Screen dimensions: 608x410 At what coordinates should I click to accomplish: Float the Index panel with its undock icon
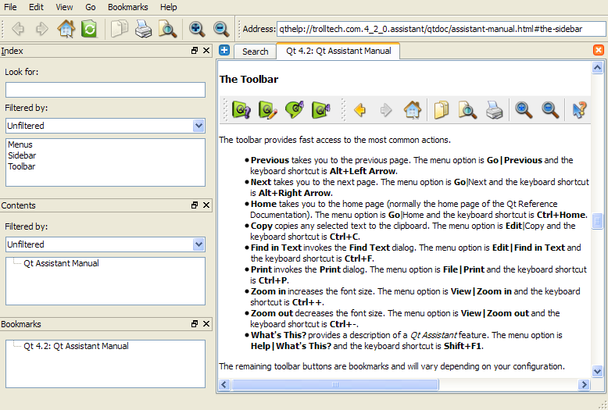tap(195, 51)
